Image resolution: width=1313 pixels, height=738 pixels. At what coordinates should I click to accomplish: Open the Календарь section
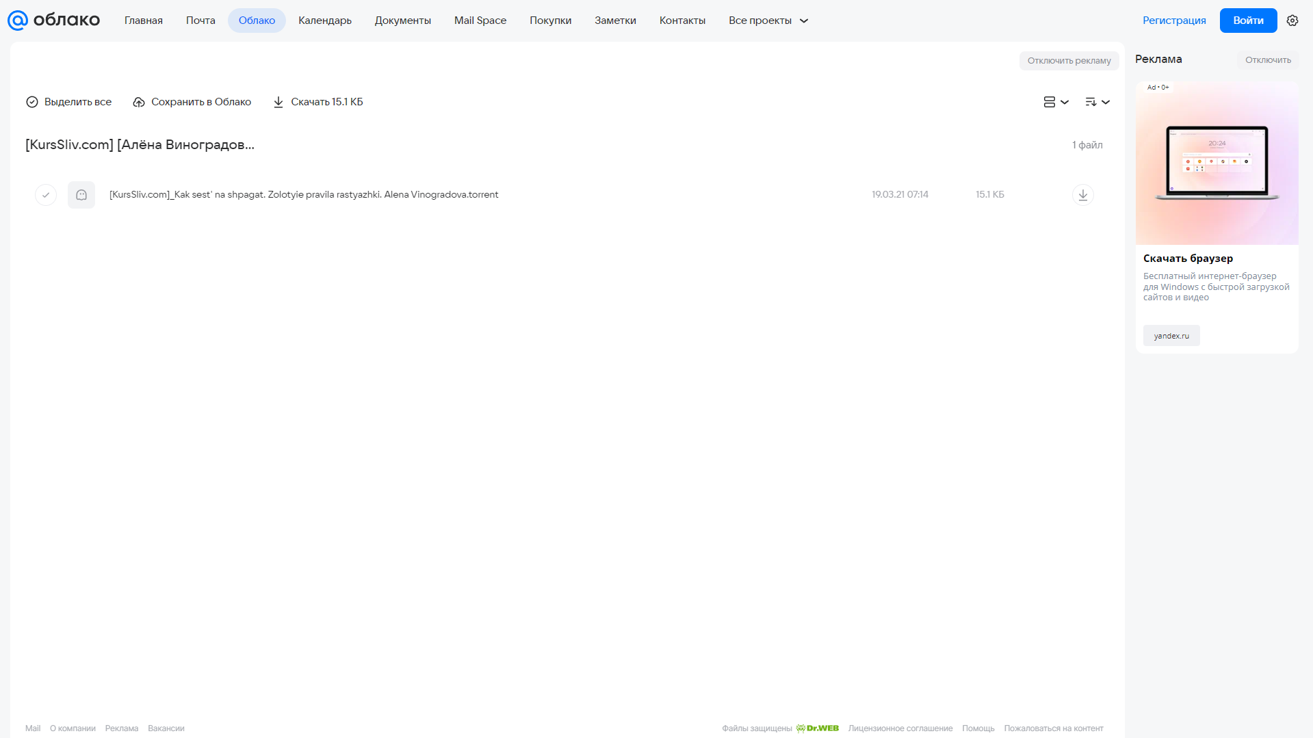(325, 21)
